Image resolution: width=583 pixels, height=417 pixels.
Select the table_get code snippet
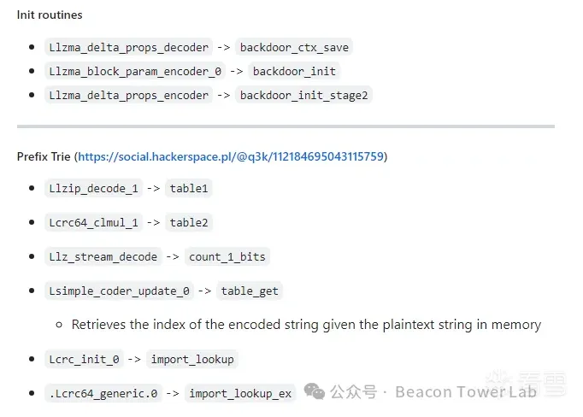tap(250, 291)
